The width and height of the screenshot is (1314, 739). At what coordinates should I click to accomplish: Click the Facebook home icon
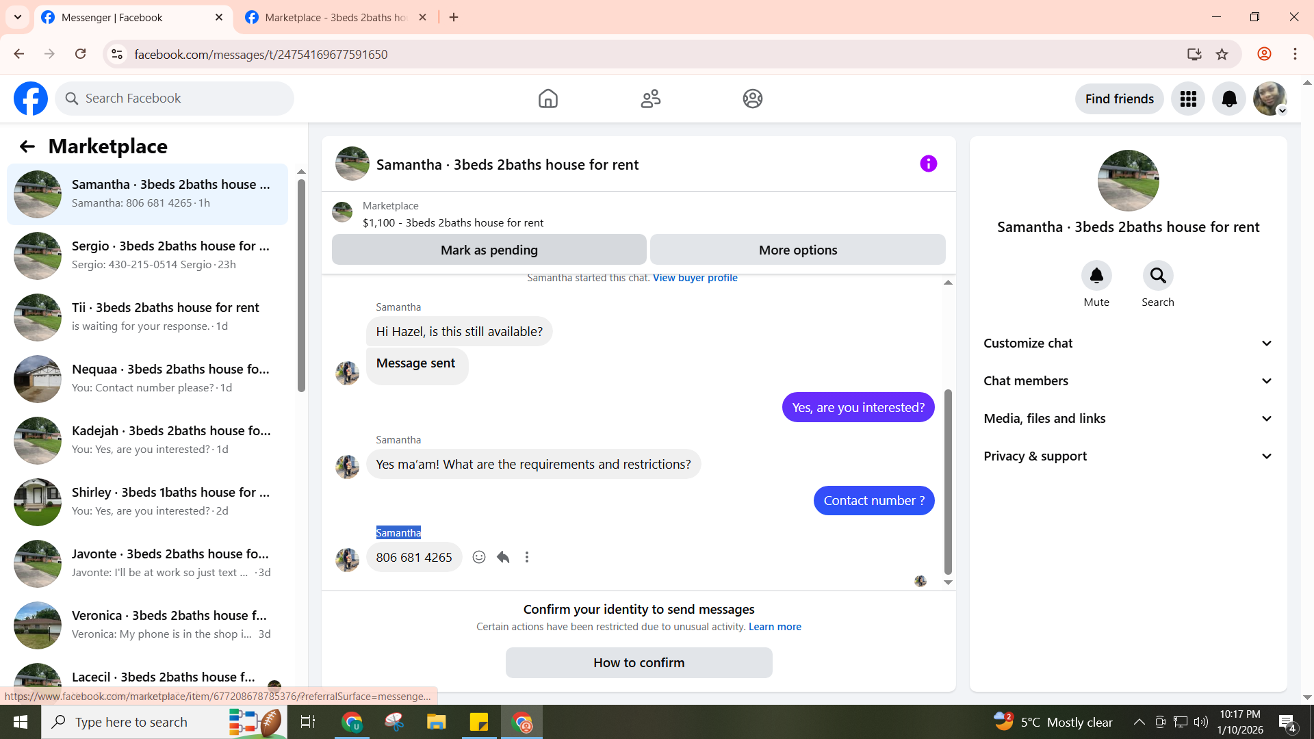coord(547,99)
